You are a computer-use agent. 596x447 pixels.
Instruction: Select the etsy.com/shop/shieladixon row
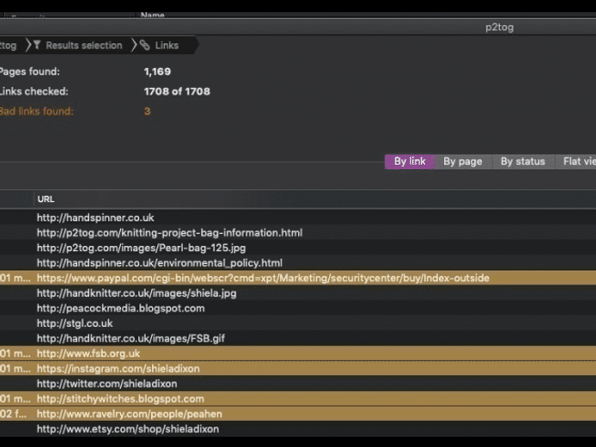[x=298, y=429]
